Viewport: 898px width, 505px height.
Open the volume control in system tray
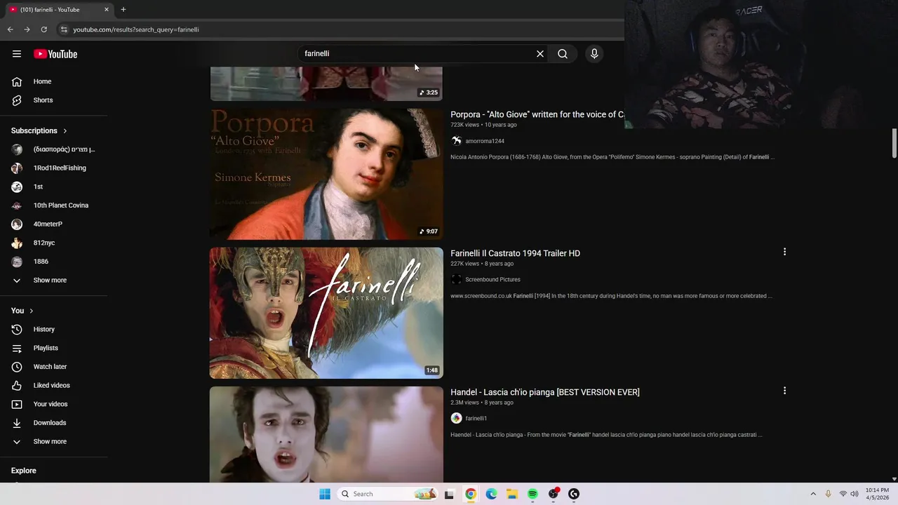(x=855, y=494)
